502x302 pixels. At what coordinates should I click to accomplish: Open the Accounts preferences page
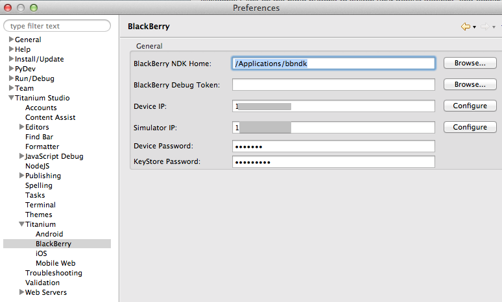41,108
